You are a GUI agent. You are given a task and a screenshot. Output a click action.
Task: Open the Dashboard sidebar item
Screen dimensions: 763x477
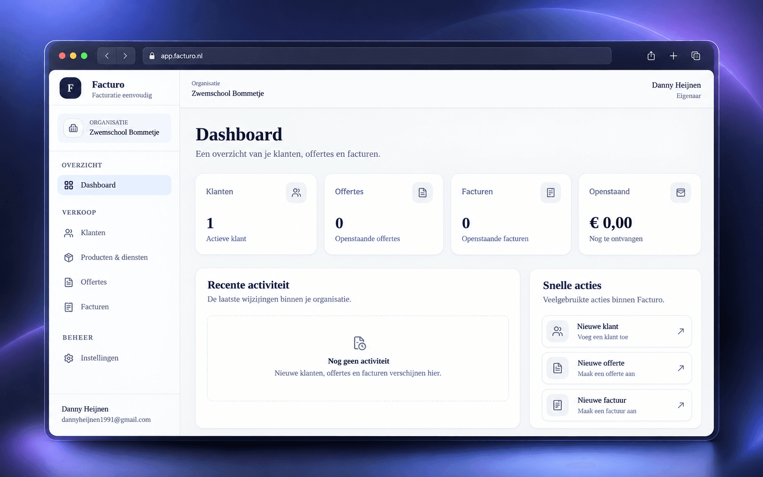pos(114,185)
